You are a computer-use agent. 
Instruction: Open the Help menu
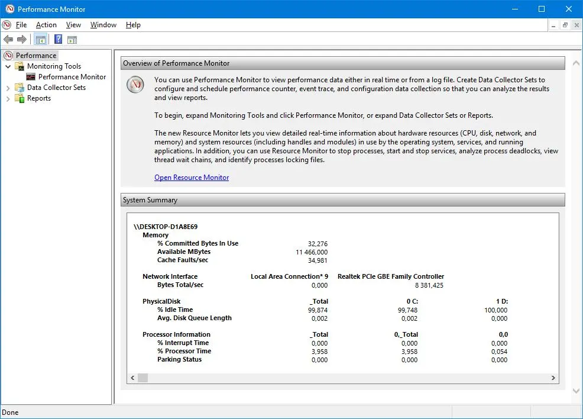pyautogui.click(x=133, y=25)
